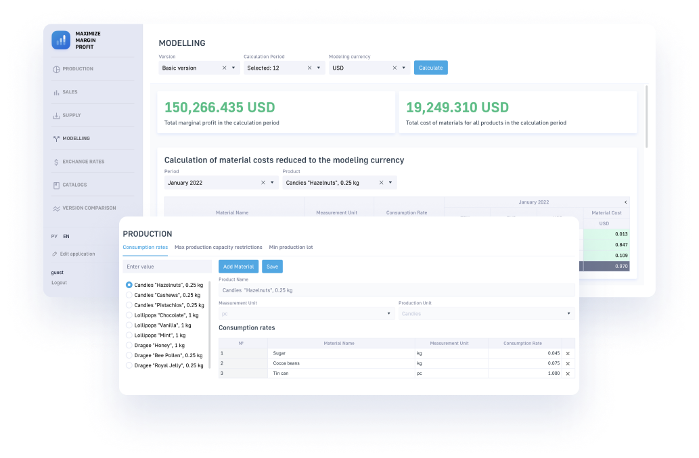Select the Lollipops "Vanilla", 1 kg radio
699x458 pixels.
pos(129,325)
